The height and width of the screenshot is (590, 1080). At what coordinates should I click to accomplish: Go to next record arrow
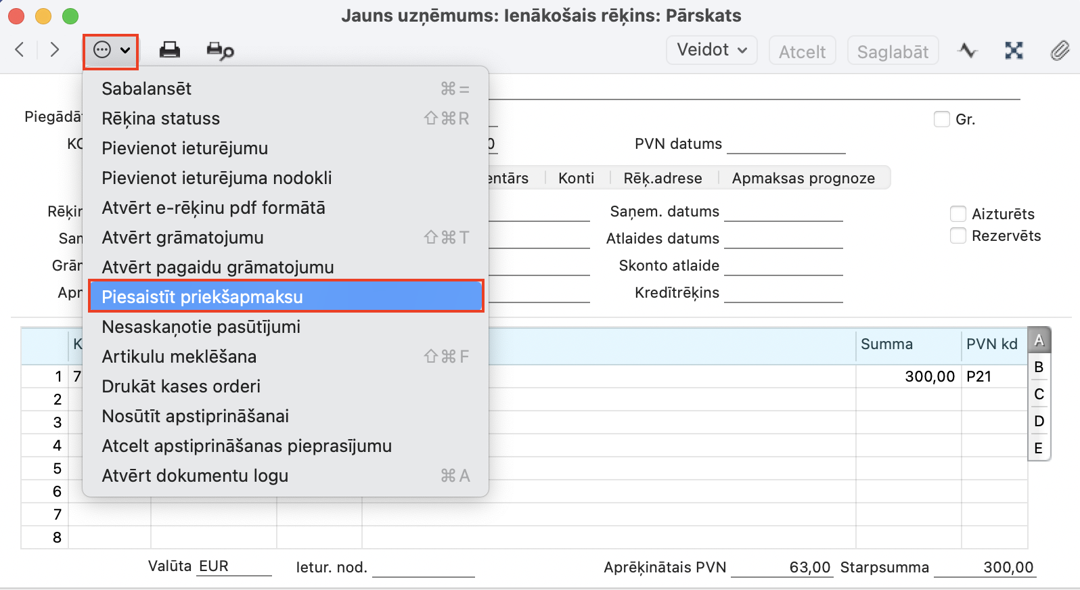[x=55, y=49]
